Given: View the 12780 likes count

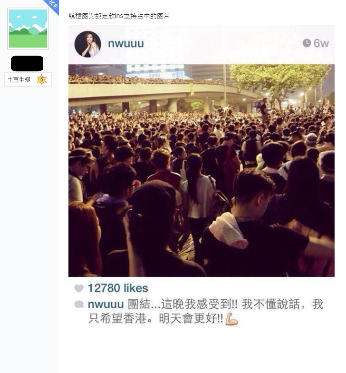Looking at the screenshot, I should click(118, 288).
